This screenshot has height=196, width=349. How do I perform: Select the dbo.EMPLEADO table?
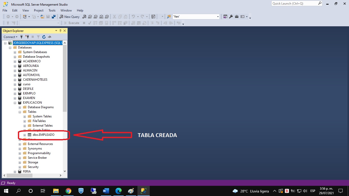coord(43,135)
